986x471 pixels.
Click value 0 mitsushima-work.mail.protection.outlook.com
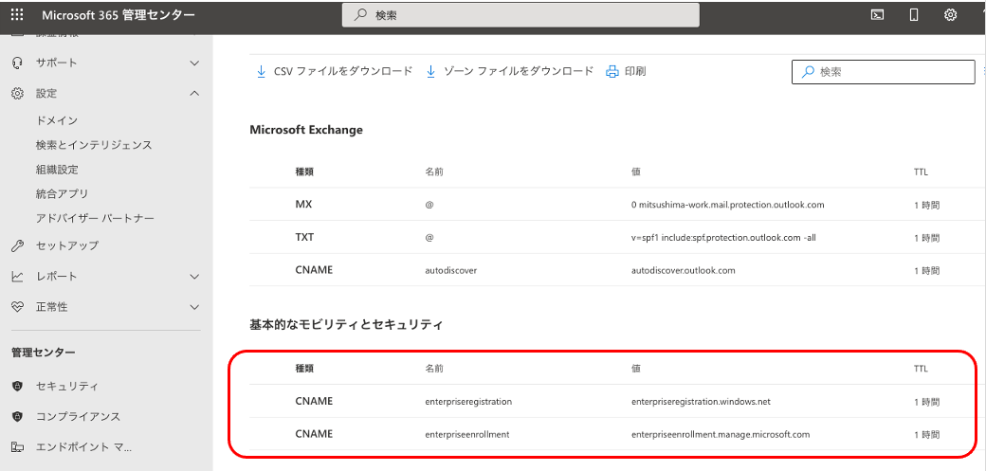tap(727, 205)
